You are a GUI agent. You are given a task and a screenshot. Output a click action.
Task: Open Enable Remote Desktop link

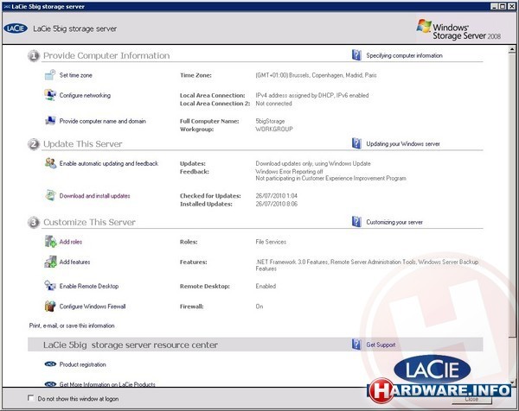[x=89, y=286]
